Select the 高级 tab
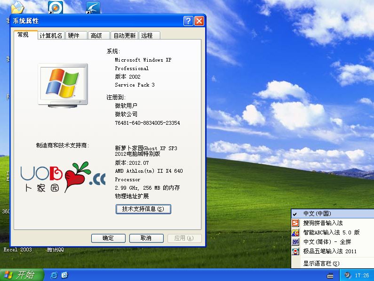The width and height of the screenshot is (374, 281). pos(99,36)
